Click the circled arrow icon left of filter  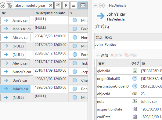click(x=2, y=5)
